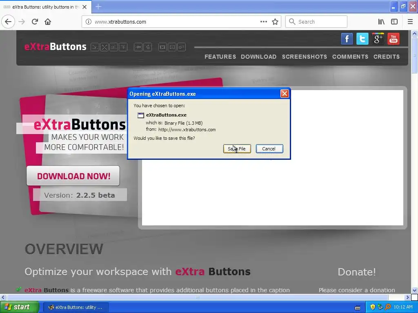Screen dimensions: 418x313
Task: Open the FEATURES navigation item
Action: tap(220, 57)
